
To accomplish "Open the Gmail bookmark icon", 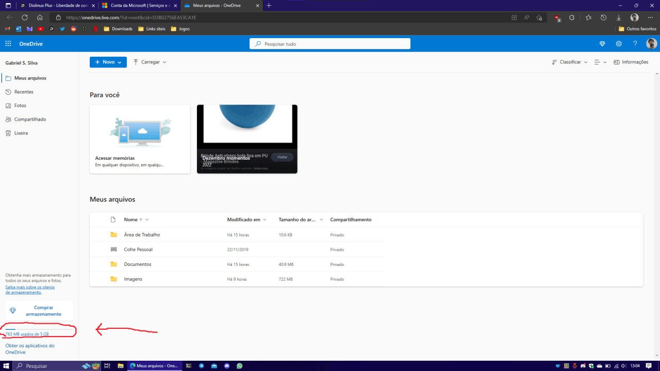I will (7, 29).
